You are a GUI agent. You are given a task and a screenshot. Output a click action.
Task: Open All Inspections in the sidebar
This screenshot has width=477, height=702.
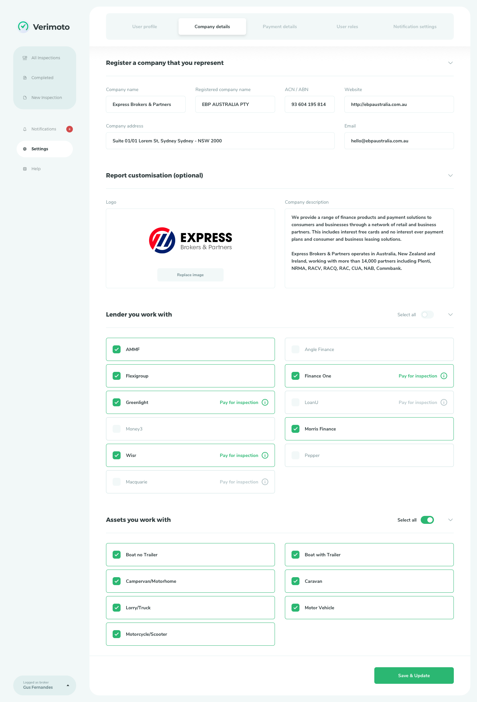click(x=45, y=58)
